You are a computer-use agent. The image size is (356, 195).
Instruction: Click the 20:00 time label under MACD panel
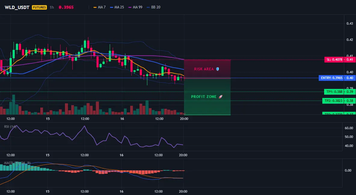click(183, 191)
